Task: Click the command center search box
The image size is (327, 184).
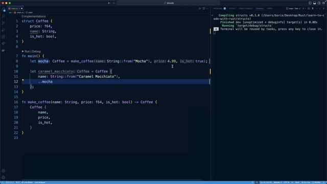Action: 169,3
